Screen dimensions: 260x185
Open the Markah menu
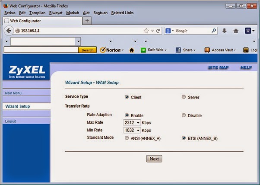point(73,13)
